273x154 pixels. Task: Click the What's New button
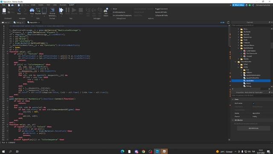(x=238, y=5)
